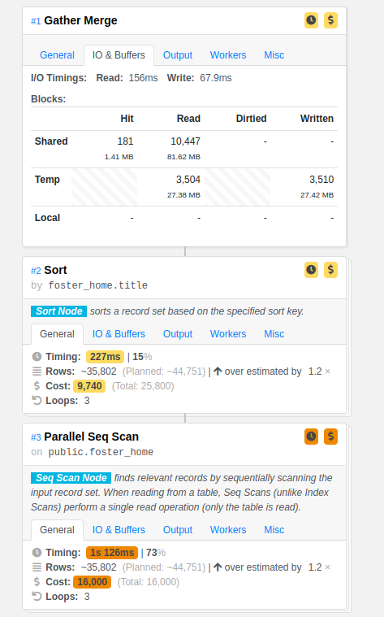Click the #3 link of Parallel Seq Scan
Screen dimensions: 384x617
coord(36,437)
